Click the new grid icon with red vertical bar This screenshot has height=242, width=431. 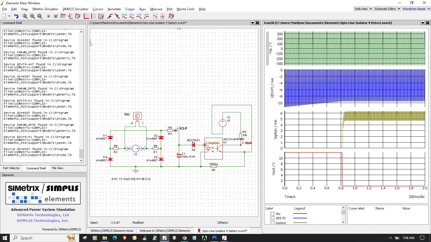94,16
